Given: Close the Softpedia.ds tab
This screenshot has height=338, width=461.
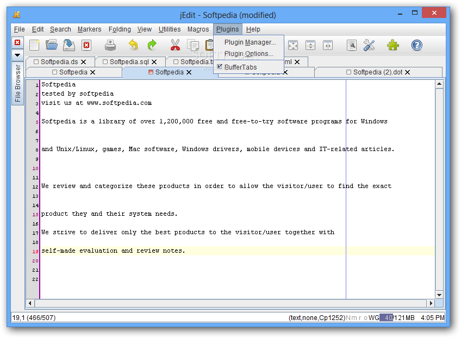Looking at the screenshot, I should 84,62.
